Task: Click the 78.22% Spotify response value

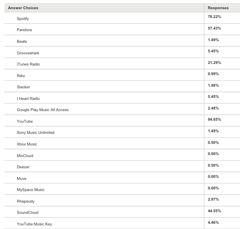Action: pos(214,17)
